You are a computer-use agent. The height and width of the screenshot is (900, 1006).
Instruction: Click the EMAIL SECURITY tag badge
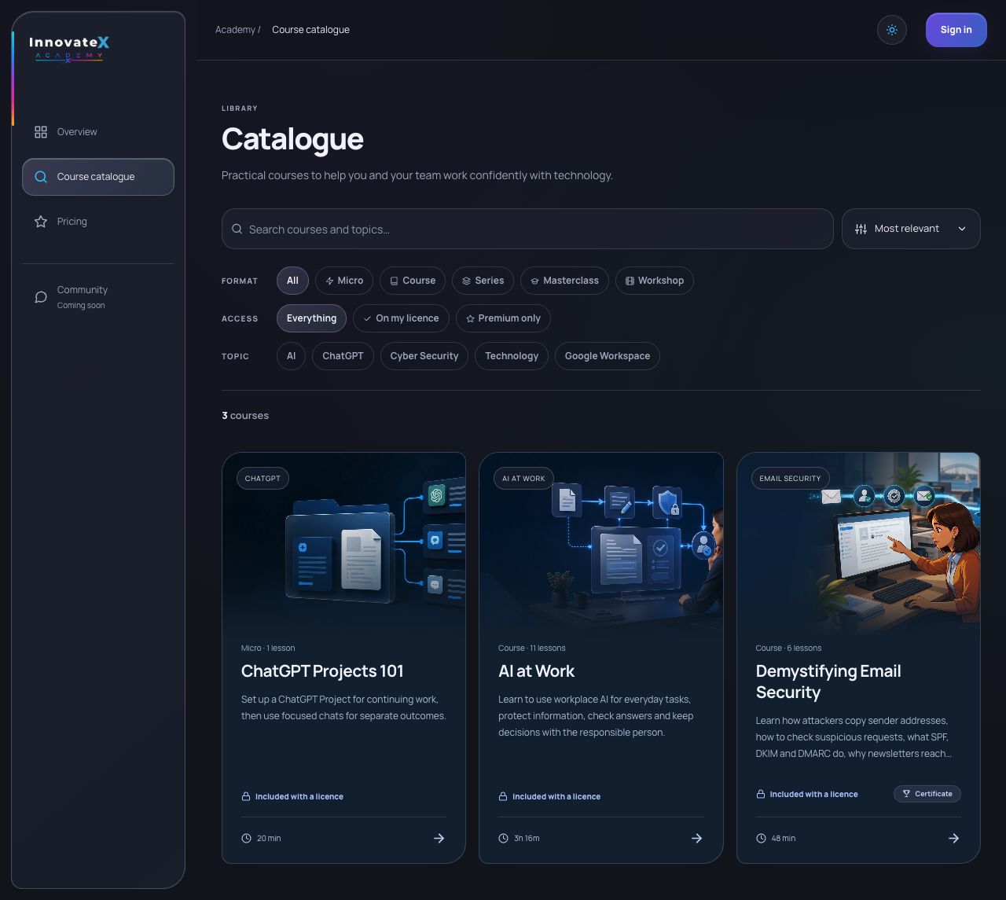tap(790, 479)
